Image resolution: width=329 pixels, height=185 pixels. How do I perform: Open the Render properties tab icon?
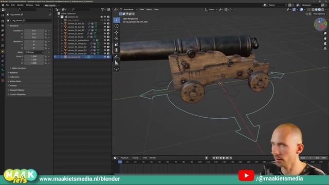[3, 21]
